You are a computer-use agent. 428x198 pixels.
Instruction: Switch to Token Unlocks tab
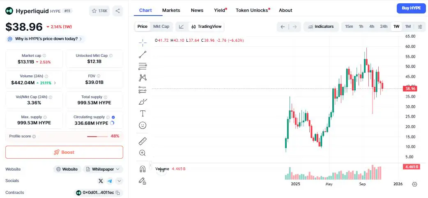[x=252, y=10]
